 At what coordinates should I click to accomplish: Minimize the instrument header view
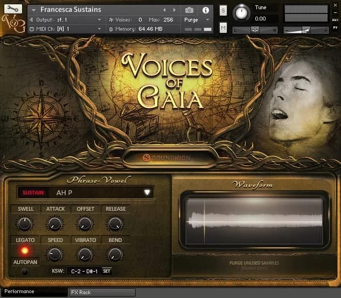[335, 12]
